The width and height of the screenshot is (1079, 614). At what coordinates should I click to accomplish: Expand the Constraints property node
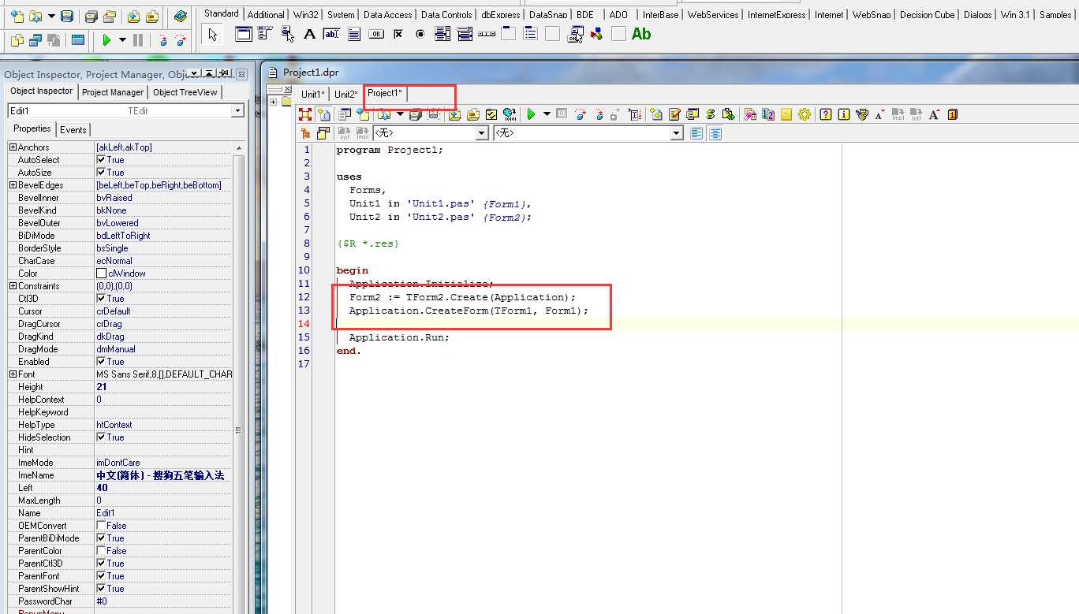[13, 286]
